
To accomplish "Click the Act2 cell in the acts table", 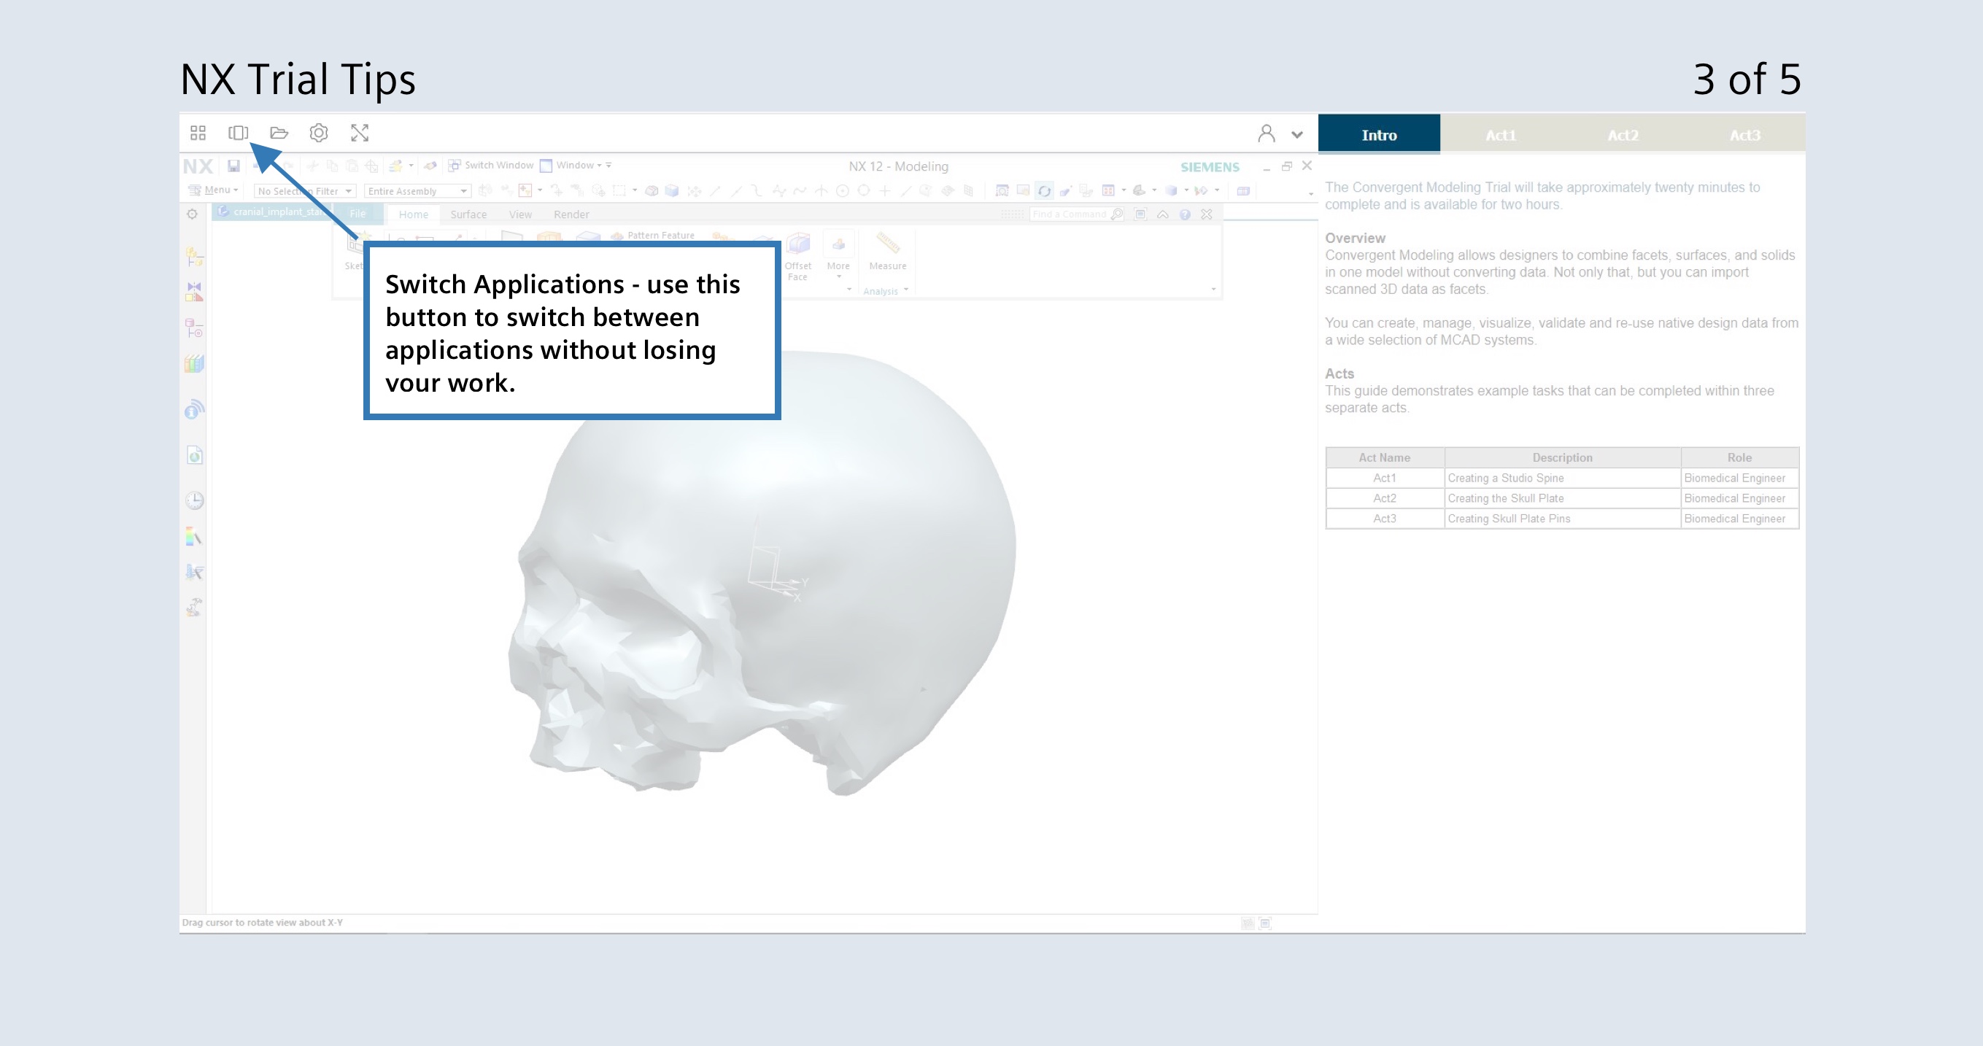I will pos(1384,498).
